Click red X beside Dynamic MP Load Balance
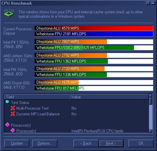Screen dimensions: 157x151 pos(13,114)
